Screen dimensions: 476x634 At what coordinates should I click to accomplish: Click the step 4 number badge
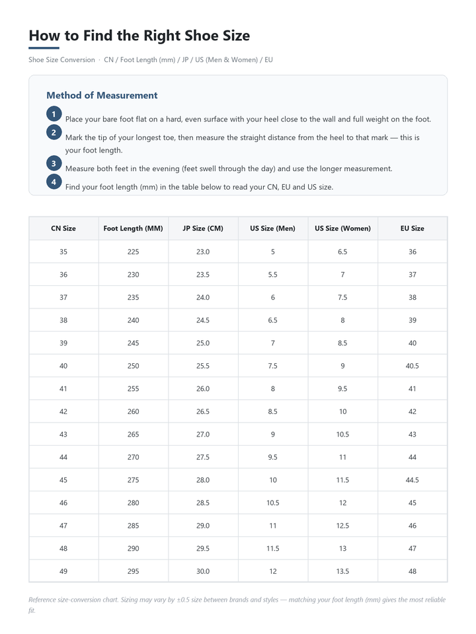[x=54, y=182]
